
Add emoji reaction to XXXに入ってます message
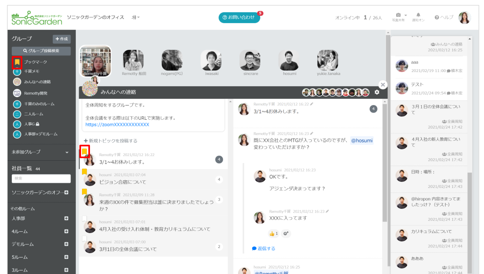(x=286, y=233)
